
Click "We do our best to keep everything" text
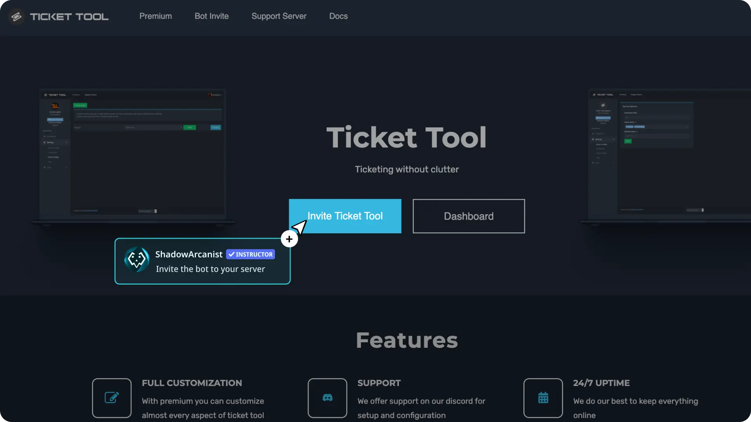point(636,401)
